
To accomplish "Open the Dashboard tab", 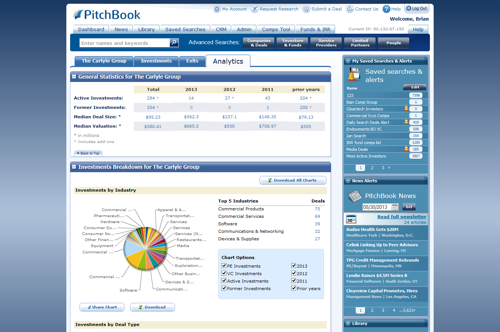I will (91, 29).
